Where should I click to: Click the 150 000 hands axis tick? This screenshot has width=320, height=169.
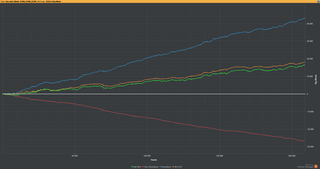click(219, 156)
